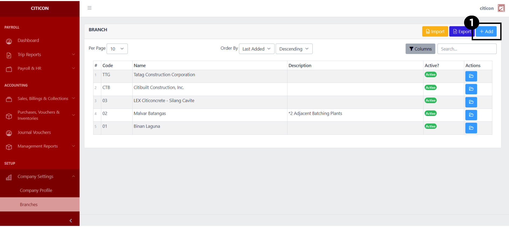Click the Add branch button
The image size is (509, 227).
(x=486, y=32)
